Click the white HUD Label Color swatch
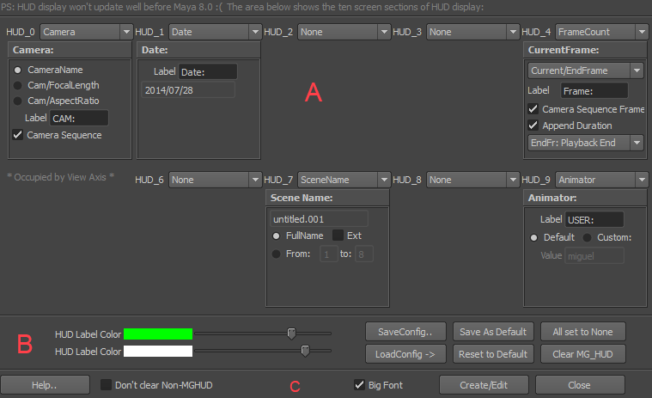Viewport: 652px width, 398px height. [x=158, y=351]
